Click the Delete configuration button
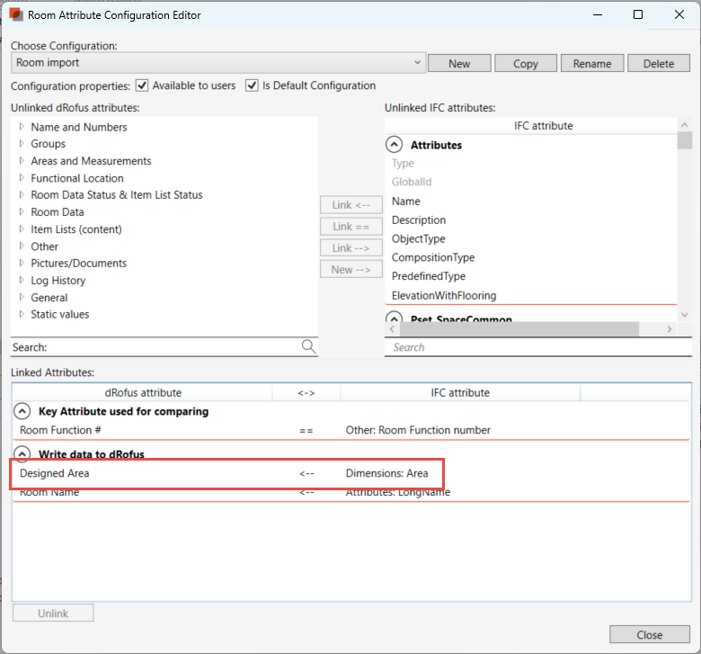 (658, 64)
